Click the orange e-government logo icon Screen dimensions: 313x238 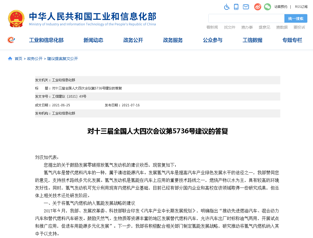(10, 40)
